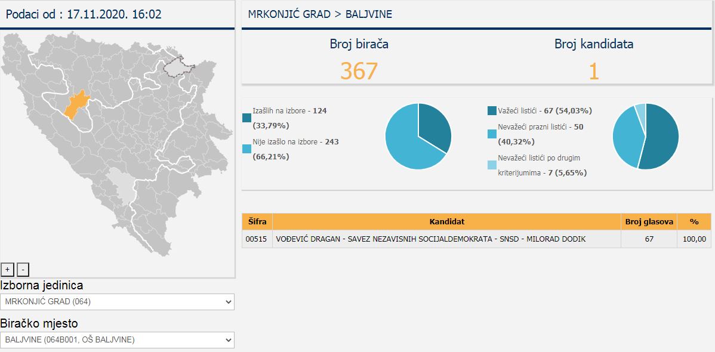The width and height of the screenshot is (715, 352).
Task: Click the map zoom in plus button
Action: click(x=7, y=269)
